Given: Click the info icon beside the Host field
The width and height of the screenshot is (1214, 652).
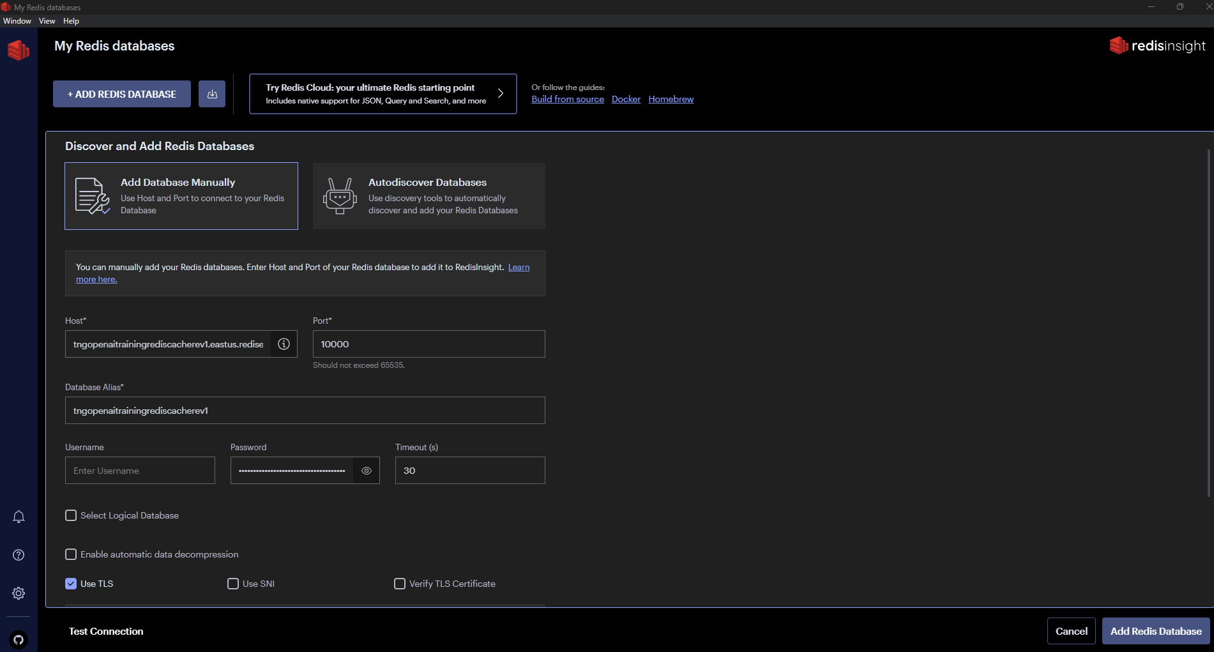Looking at the screenshot, I should point(284,344).
